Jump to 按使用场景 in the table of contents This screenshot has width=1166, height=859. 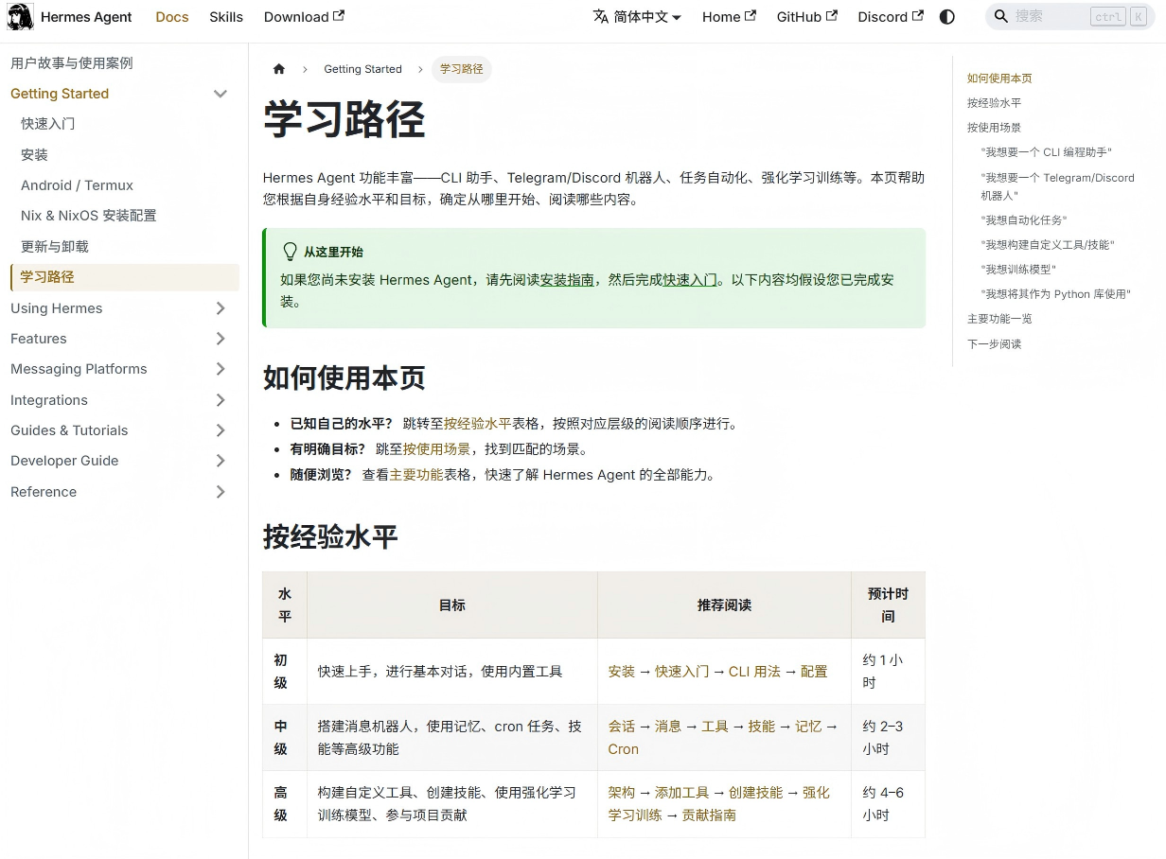point(994,128)
